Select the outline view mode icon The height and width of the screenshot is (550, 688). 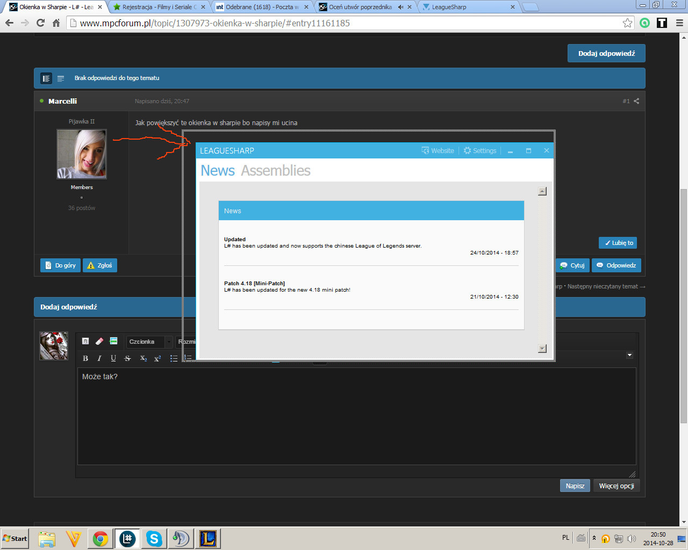point(61,78)
